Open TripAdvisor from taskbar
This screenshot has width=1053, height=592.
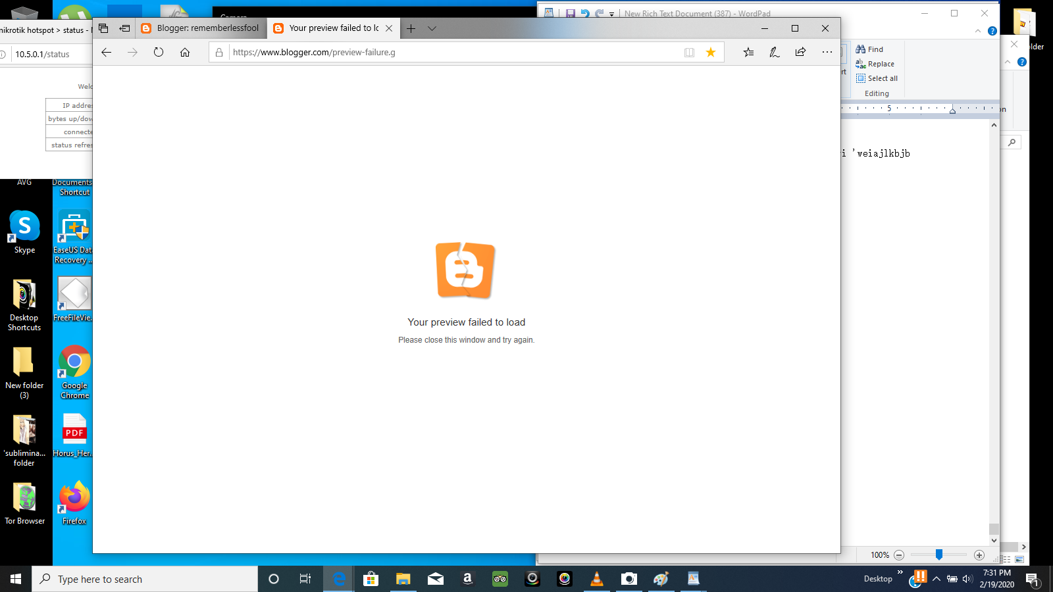[x=500, y=579]
